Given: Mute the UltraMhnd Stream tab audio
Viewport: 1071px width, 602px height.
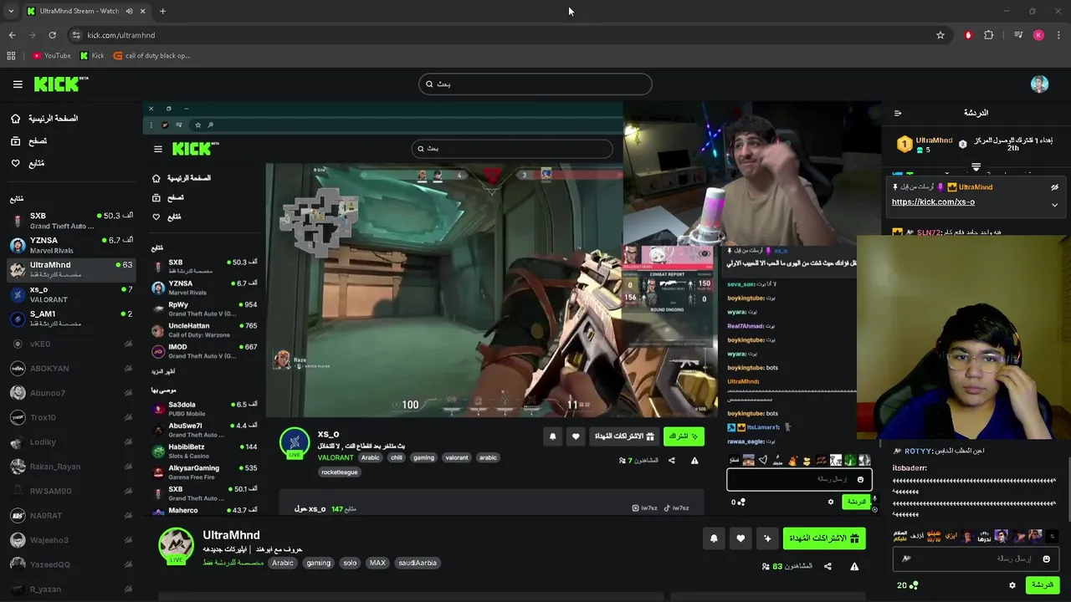Looking at the screenshot, I should point(130,11).
